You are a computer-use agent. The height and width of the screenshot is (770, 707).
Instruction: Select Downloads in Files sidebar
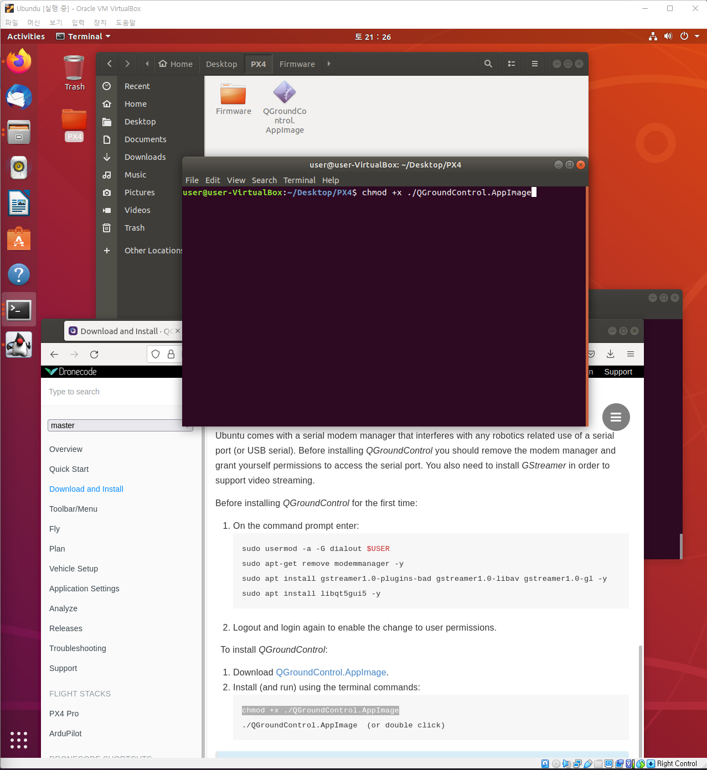click(145, 157)
